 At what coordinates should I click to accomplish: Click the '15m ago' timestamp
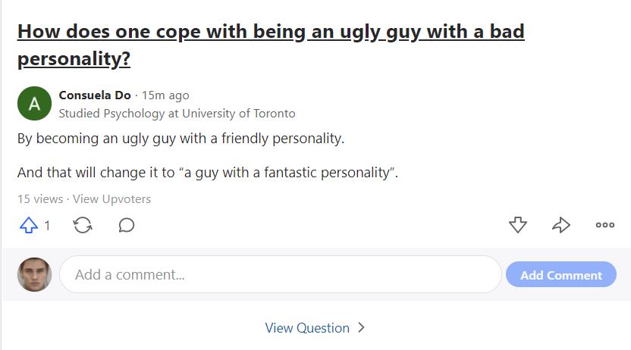click(x=165, y=95)
